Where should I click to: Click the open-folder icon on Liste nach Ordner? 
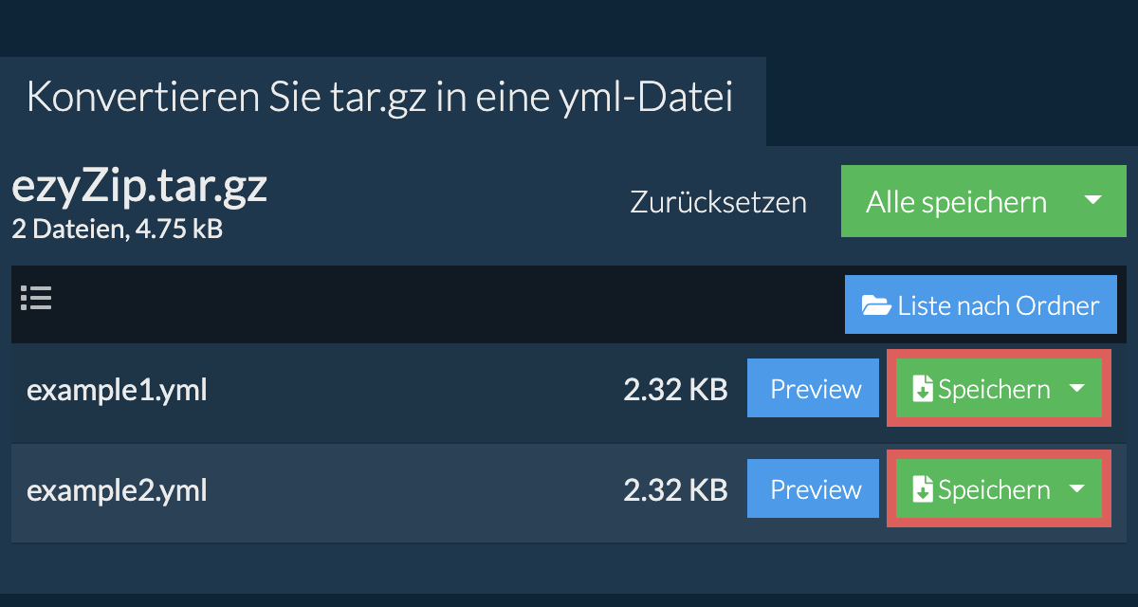[x=875, y=305]
